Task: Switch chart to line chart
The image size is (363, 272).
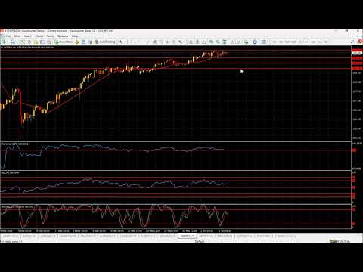Action: 204,42
